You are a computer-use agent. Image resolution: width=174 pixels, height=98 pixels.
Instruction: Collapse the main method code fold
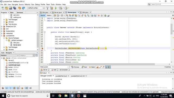click(x=45, y=32)
